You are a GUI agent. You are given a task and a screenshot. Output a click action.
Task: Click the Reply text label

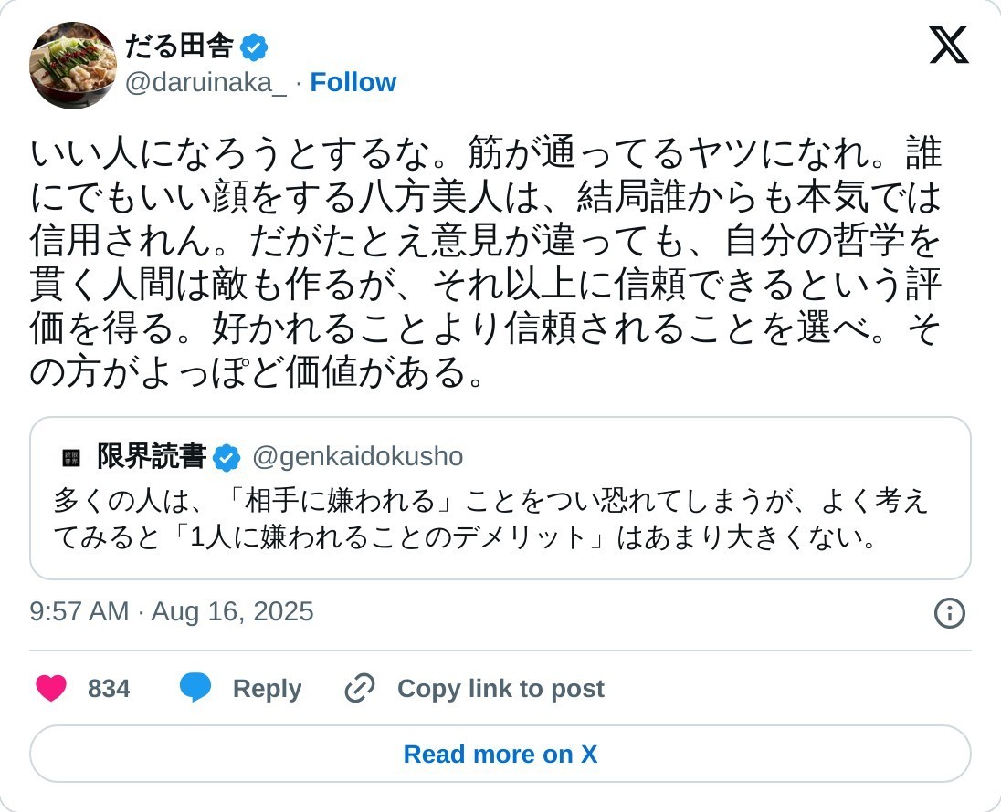(267, 689)
